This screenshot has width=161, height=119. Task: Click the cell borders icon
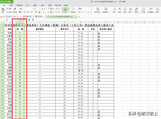tap(28, 12)
